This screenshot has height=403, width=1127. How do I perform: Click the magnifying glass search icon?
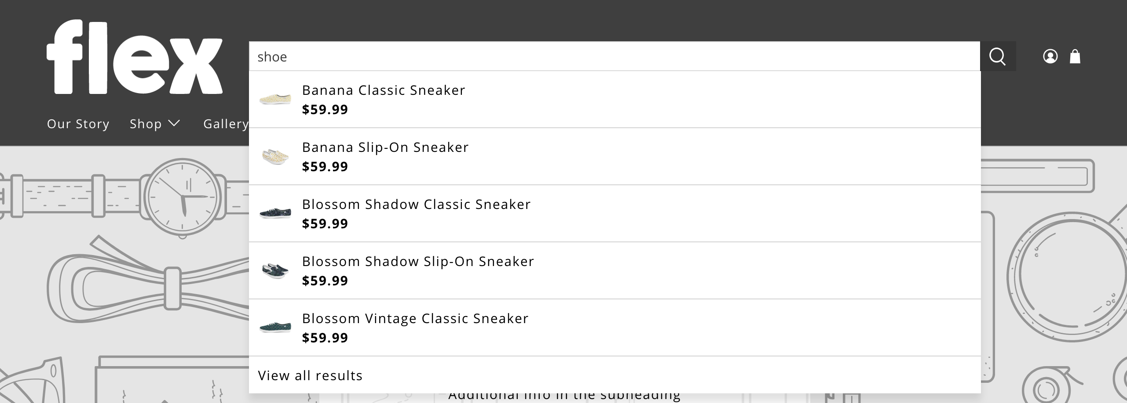click(998, 57)
